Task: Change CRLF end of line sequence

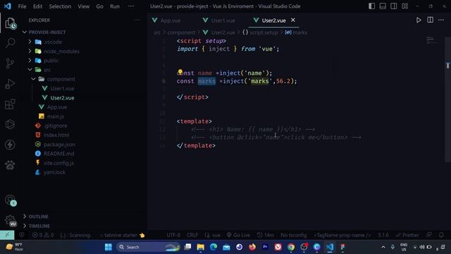Action: coord(192,235)
